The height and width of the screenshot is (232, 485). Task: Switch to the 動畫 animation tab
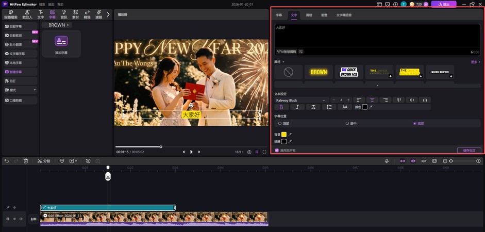pyautogui.click(x=324, y=15)
